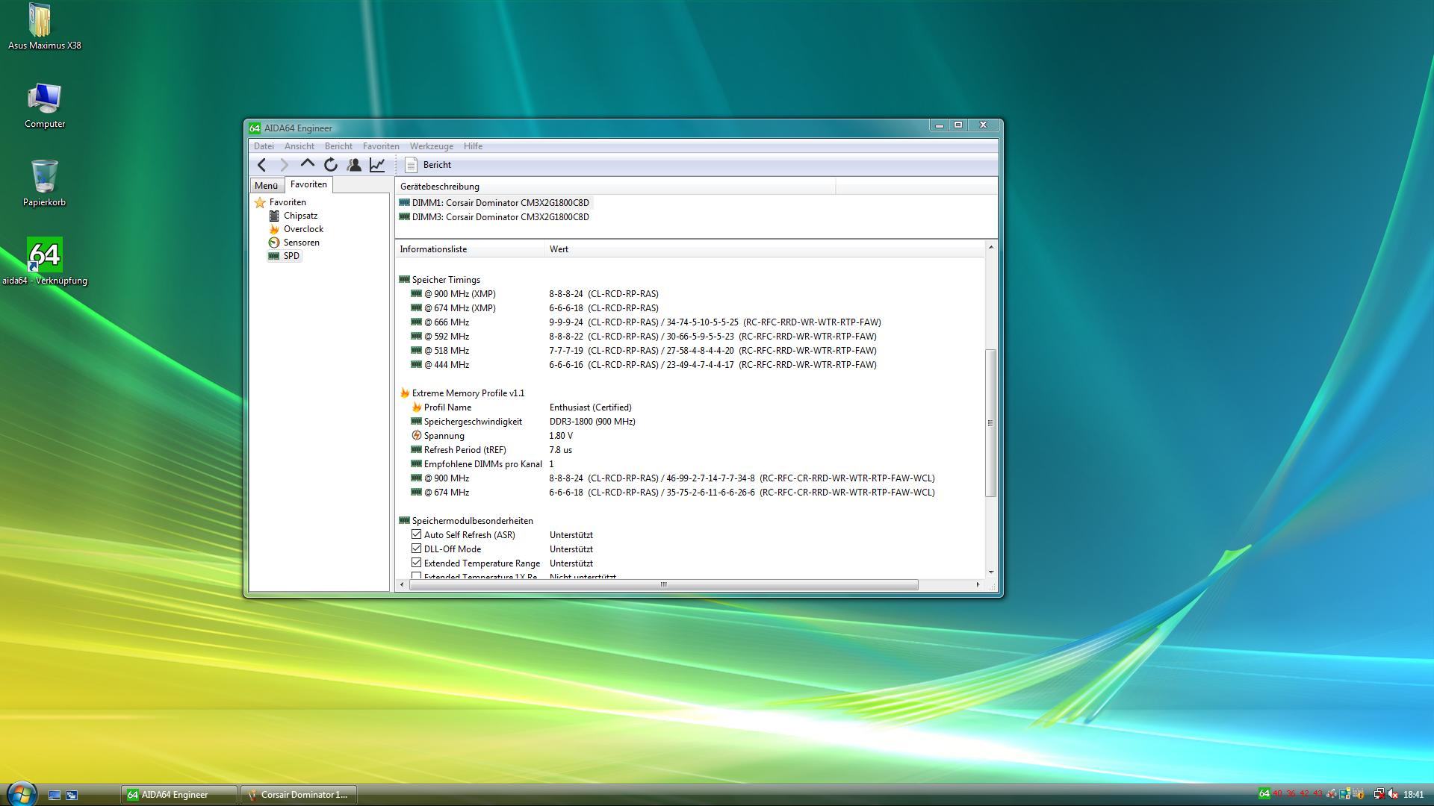Click horizontal scroll left arrow
The height and width of the screenshot is (806, 1434).
tap(403, 584)
